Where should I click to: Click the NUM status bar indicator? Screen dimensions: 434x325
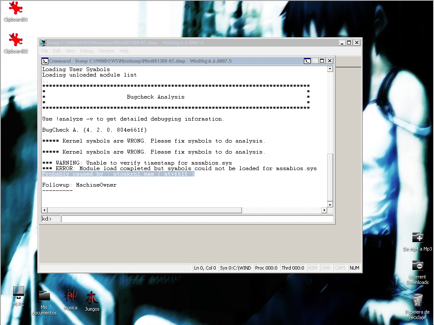[x=354, y=268]
